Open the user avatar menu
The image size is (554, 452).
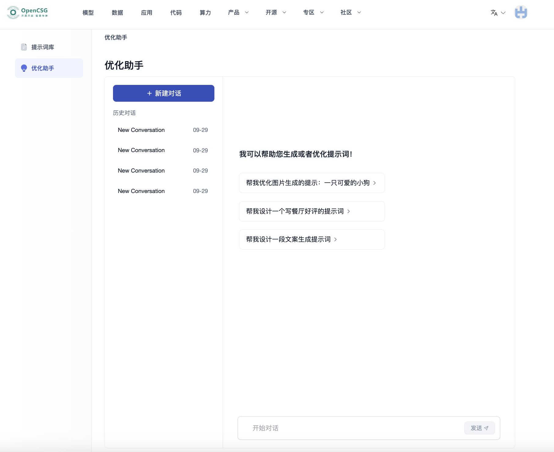pos(521,13)
